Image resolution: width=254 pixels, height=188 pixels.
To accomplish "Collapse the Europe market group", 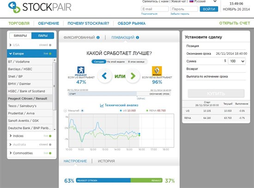I will (32, 53).
